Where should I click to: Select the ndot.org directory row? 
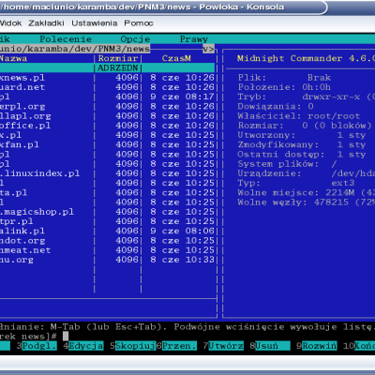pyautogui.click(x=108, y=241)
